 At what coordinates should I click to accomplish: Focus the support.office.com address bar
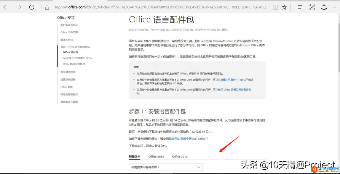point(161,7)
